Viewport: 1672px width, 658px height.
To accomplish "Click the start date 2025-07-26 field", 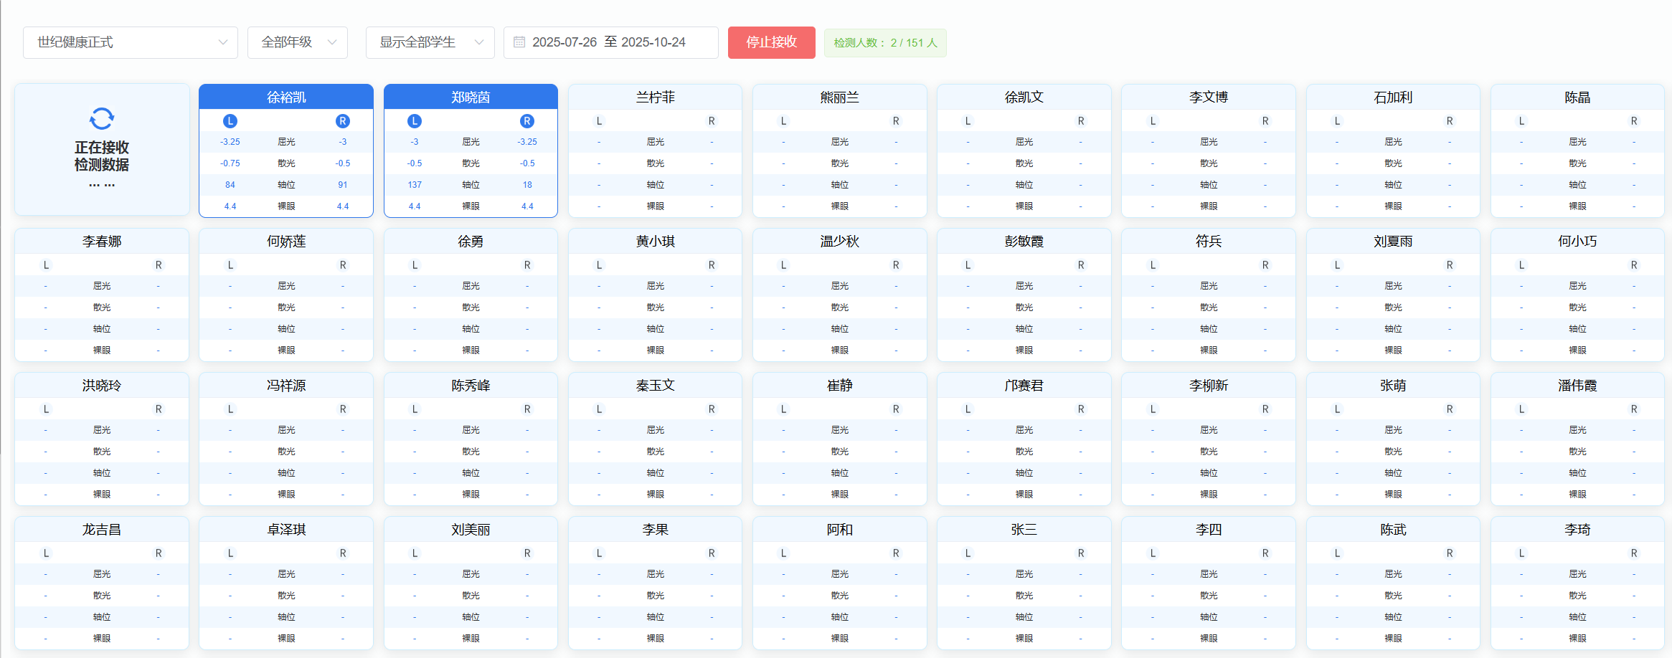I will 565,42.
